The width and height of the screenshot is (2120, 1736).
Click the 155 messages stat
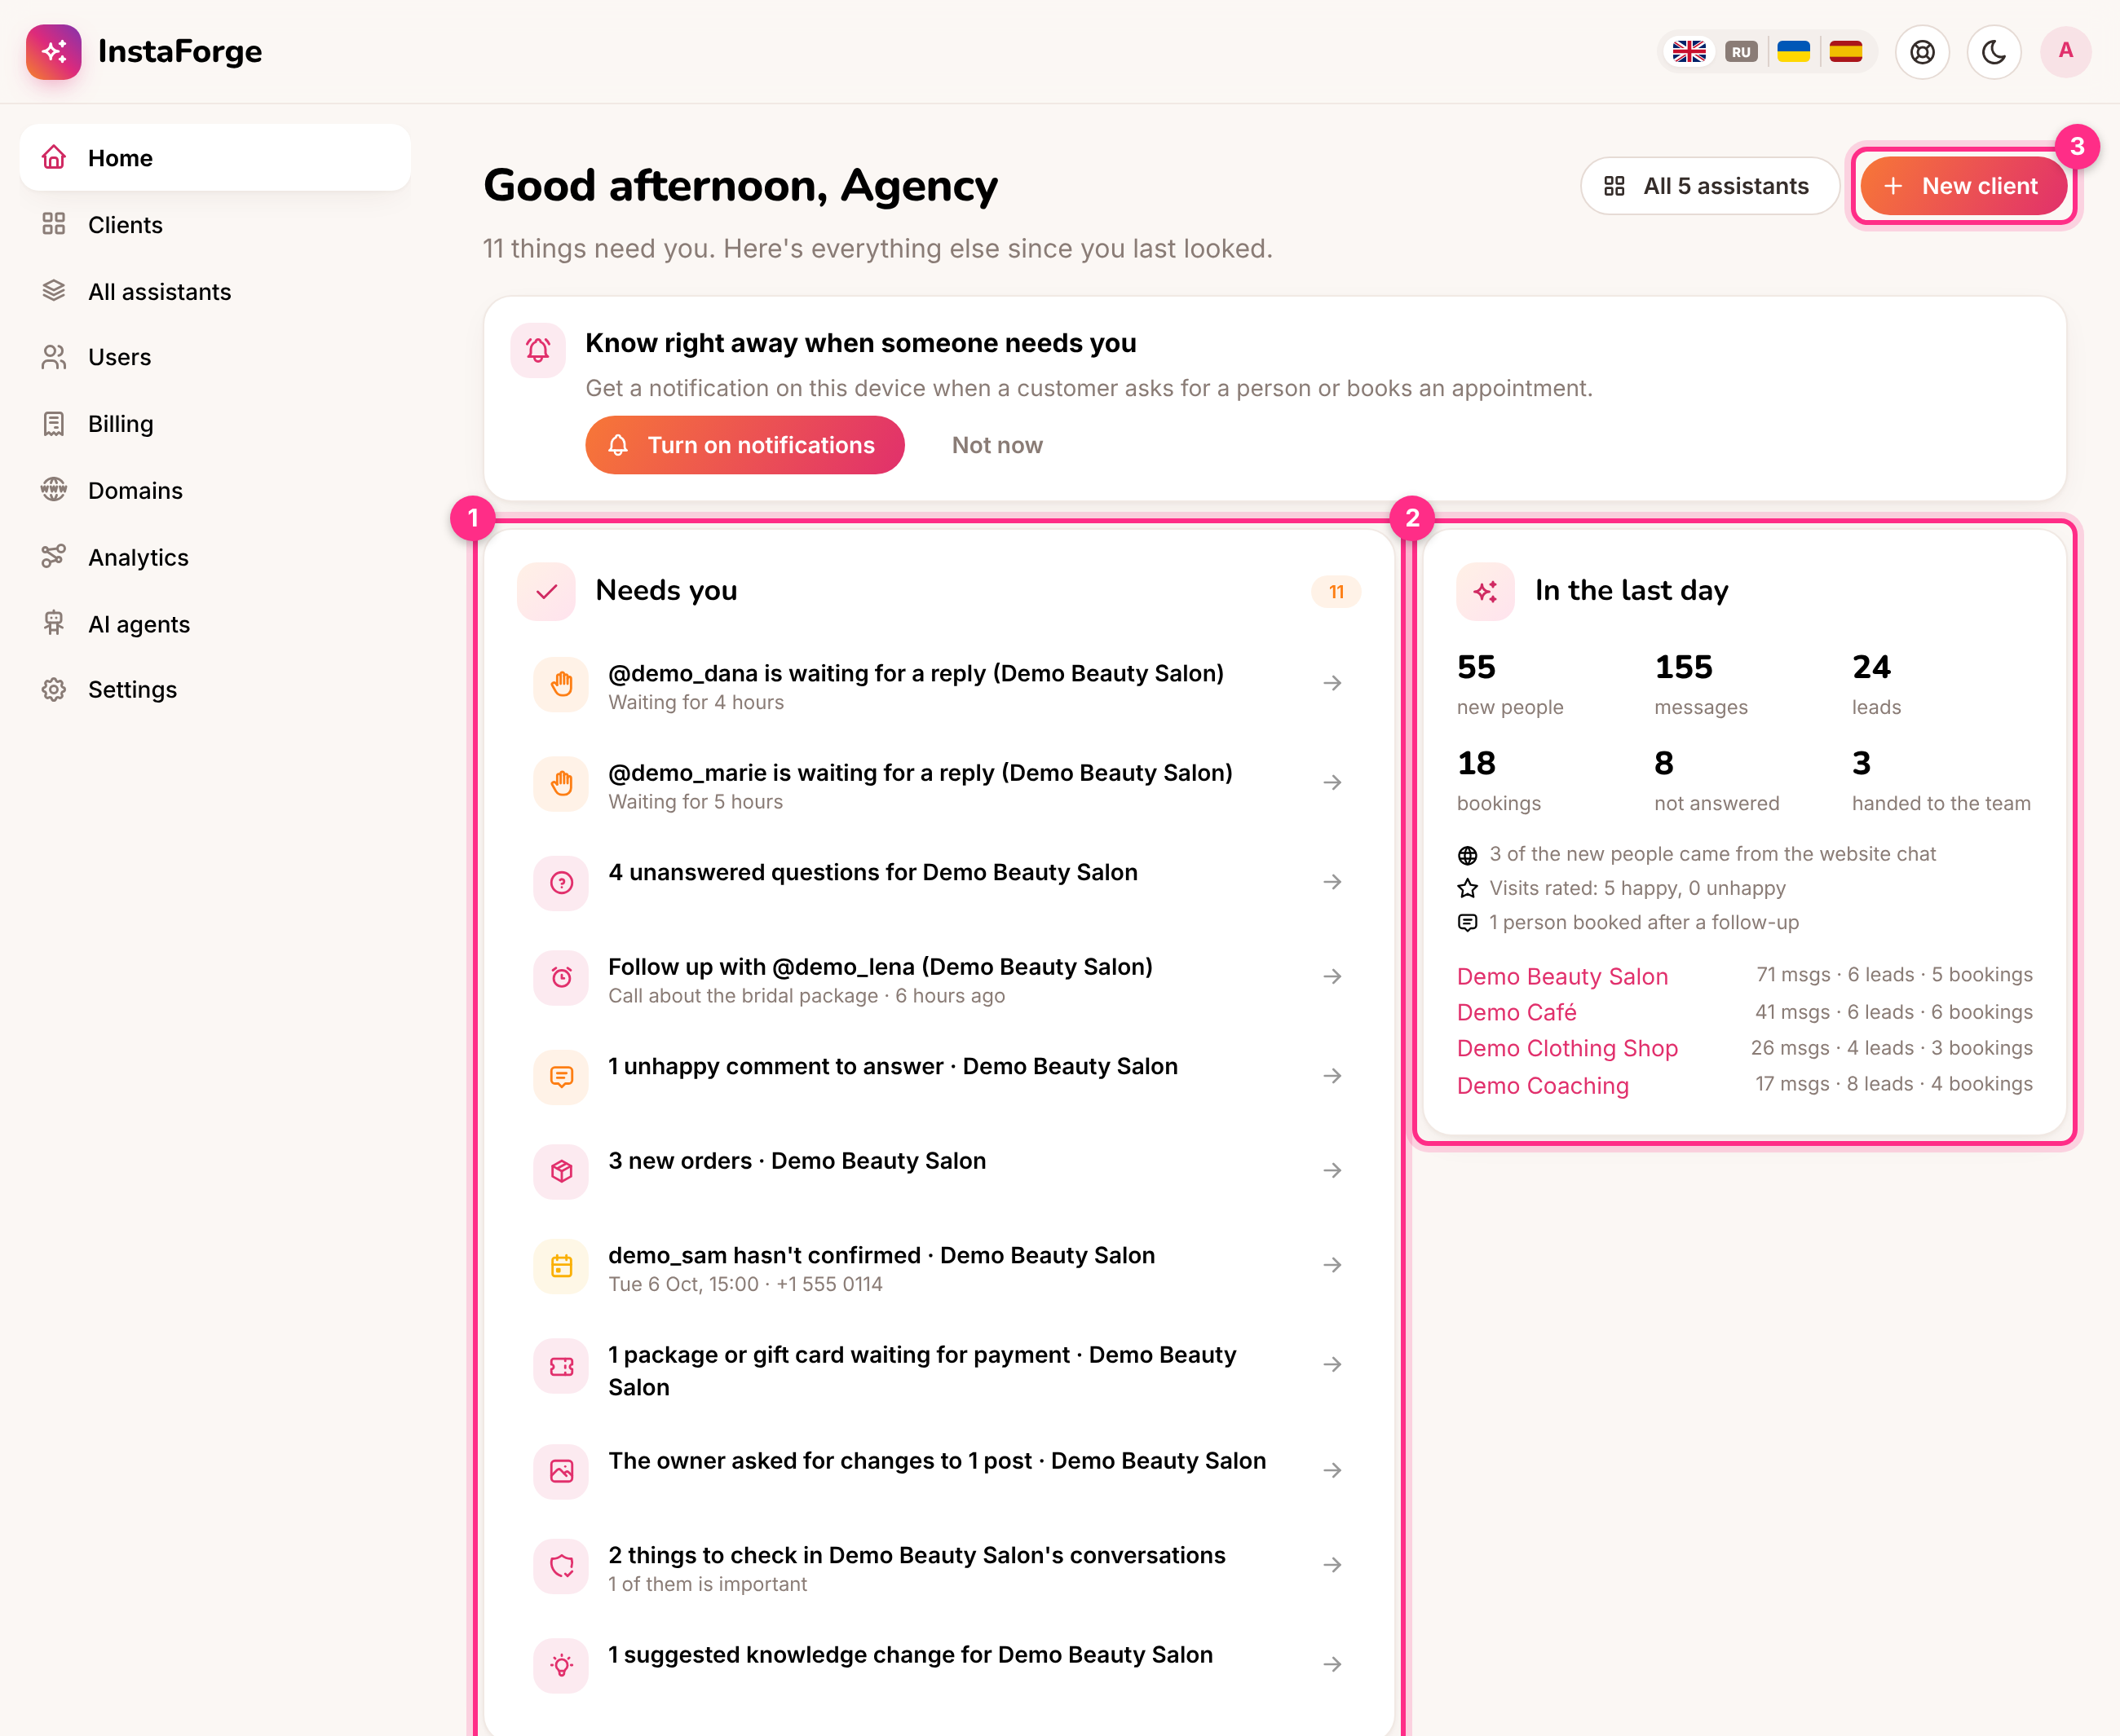1701,685
